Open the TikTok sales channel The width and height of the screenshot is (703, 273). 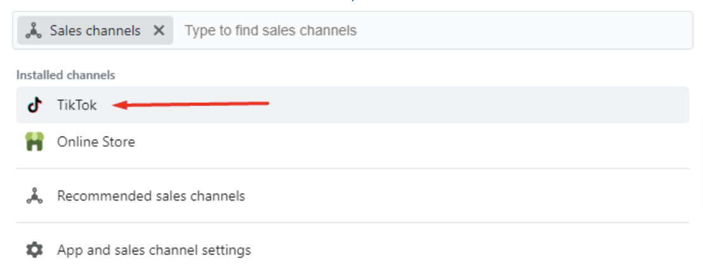pyautogui.click(x=352, y=105)
